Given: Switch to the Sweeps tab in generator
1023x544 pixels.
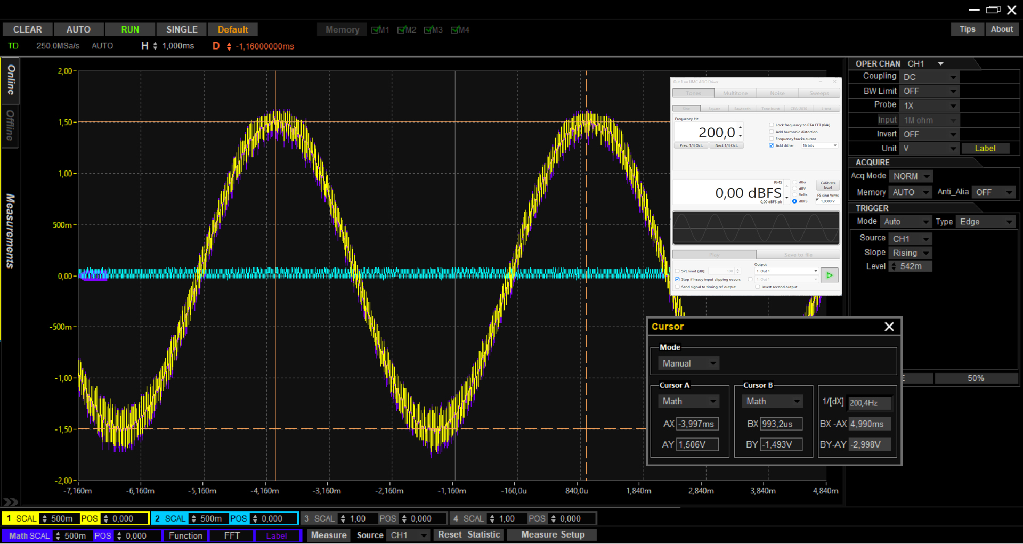Looking at the screenshot, I should click(819, 93).
